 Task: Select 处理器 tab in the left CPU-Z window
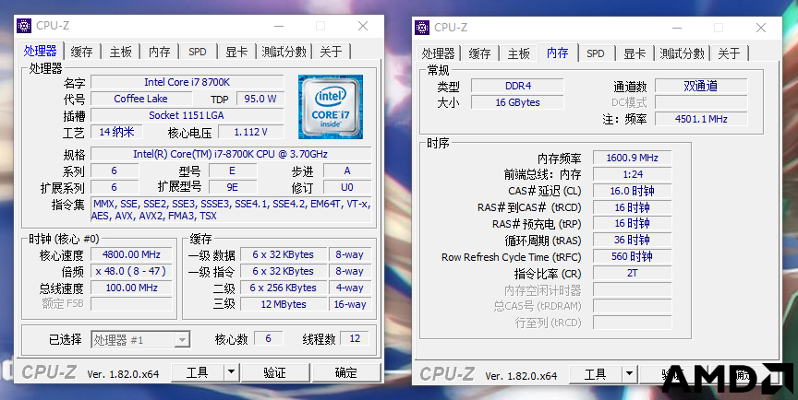pyautogui.click(x=41, y=51)
